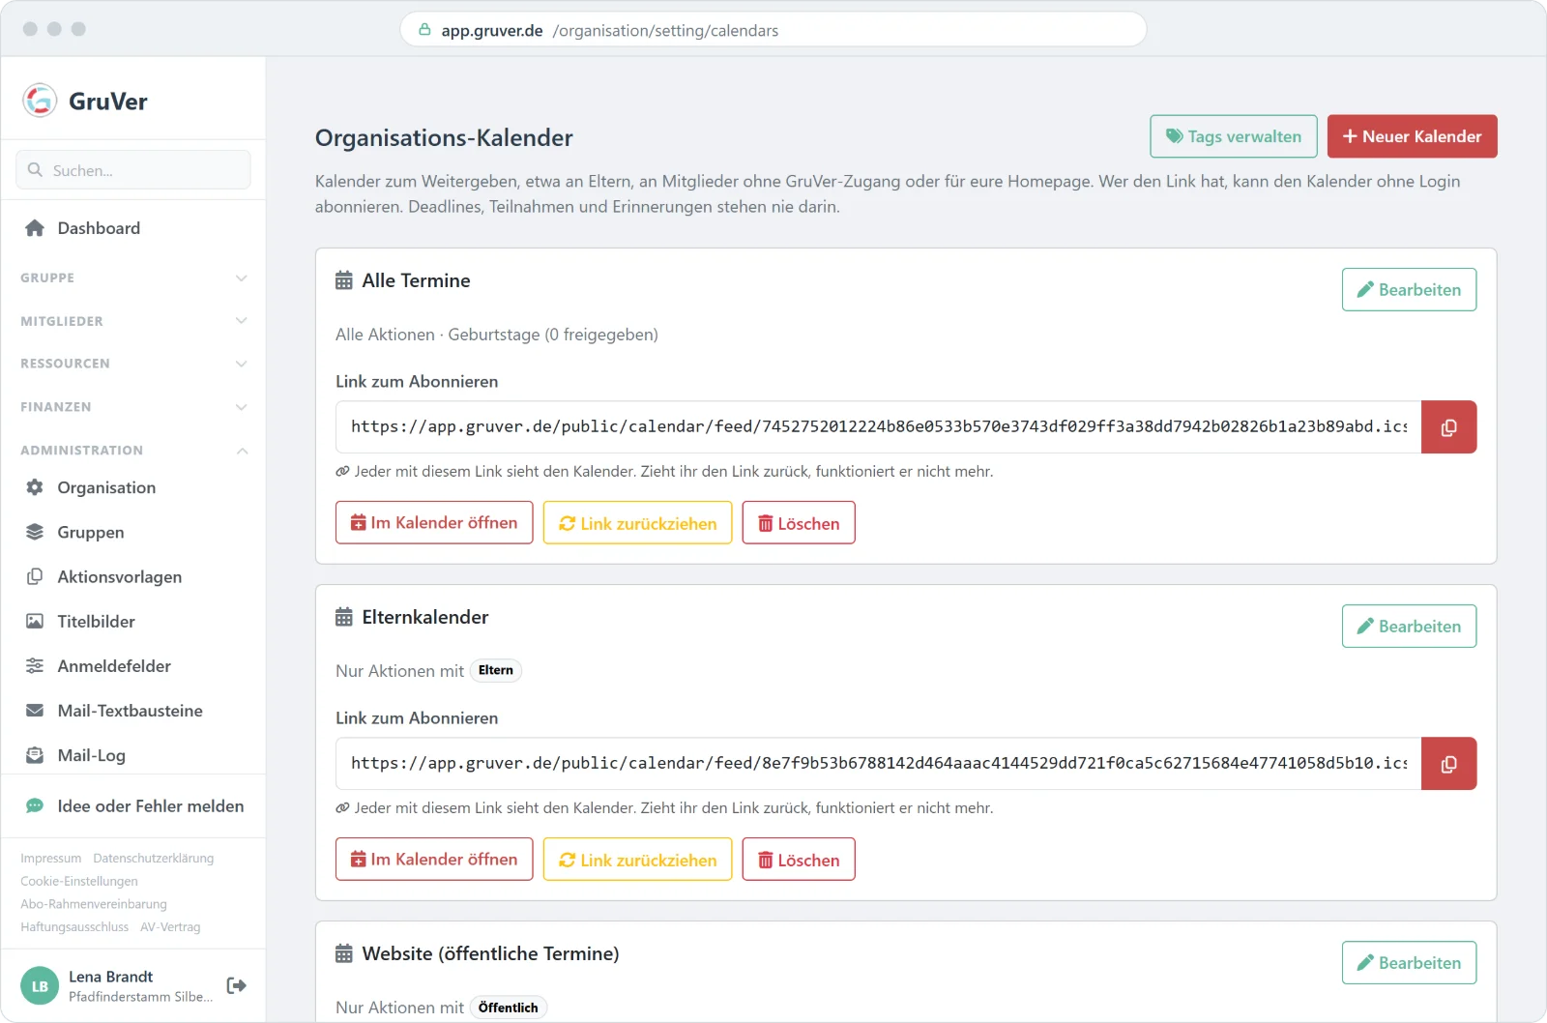The width and height of the screenshot is (1547, 1023).
Task: Expand the GRUPPE sidebar section
Action: (x=133, y=278)
